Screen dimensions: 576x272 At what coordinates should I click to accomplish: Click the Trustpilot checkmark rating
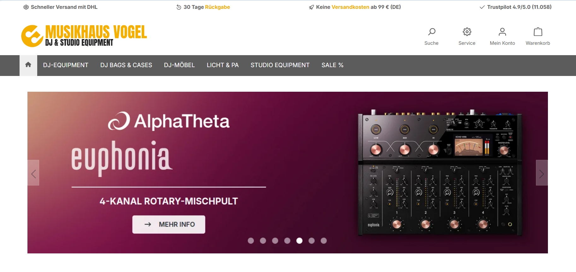pos(515,7)
